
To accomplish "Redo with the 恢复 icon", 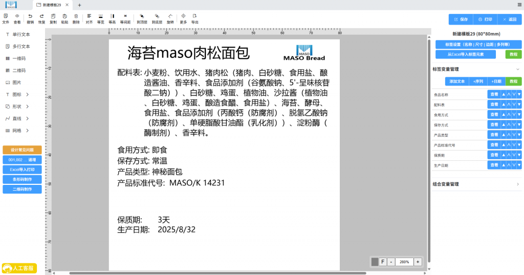I will (x=41, y=19).
